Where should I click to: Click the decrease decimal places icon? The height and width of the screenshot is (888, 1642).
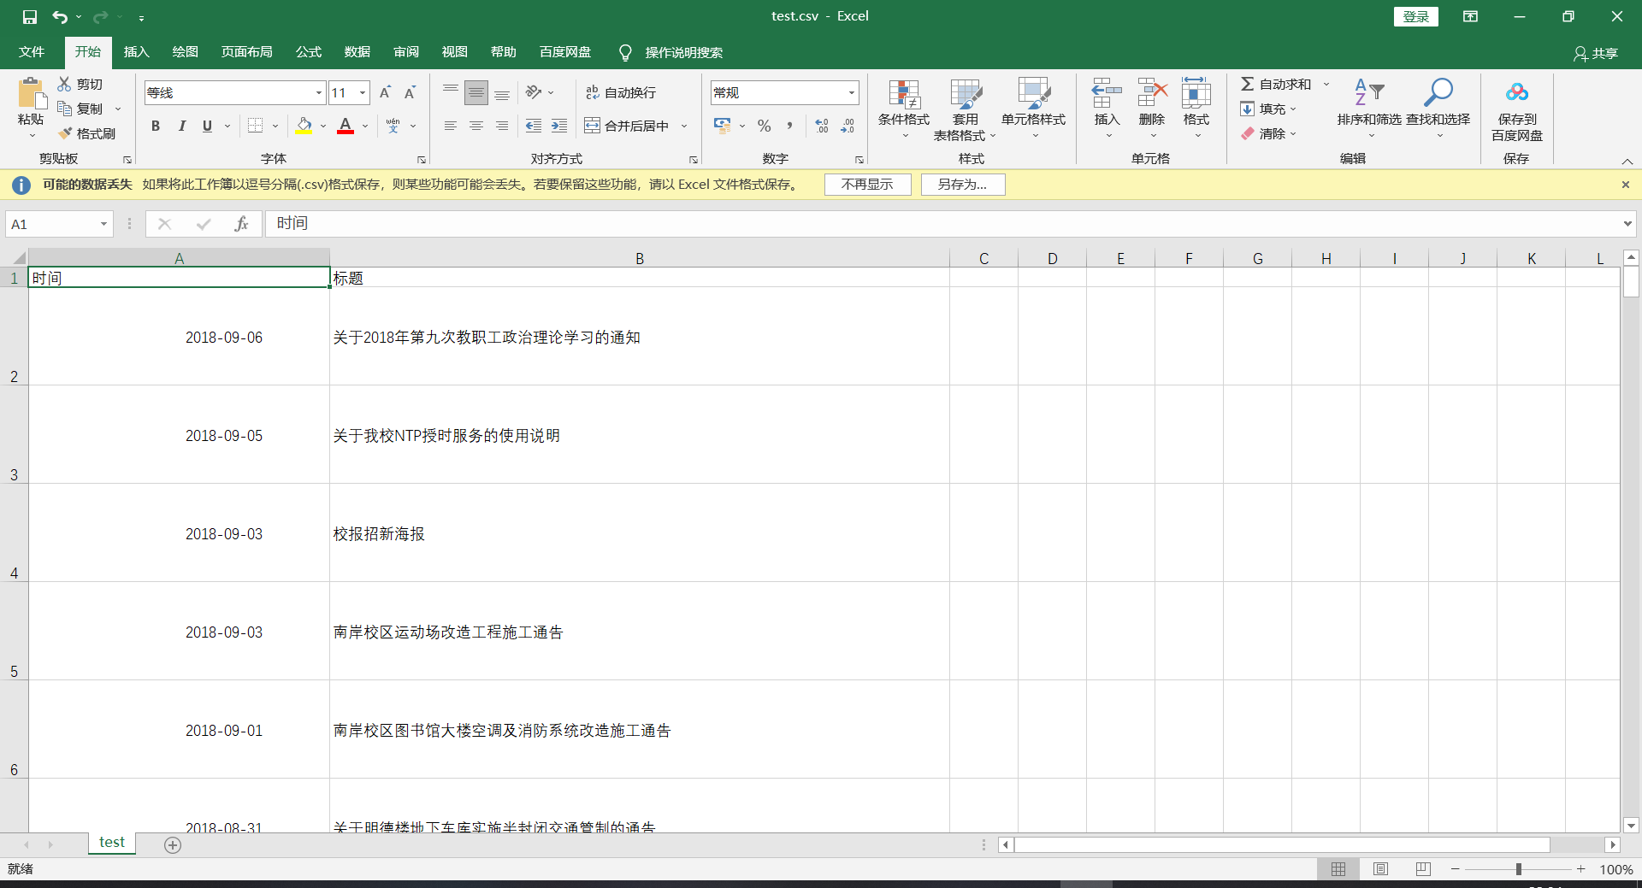click(x=848, y=126)
